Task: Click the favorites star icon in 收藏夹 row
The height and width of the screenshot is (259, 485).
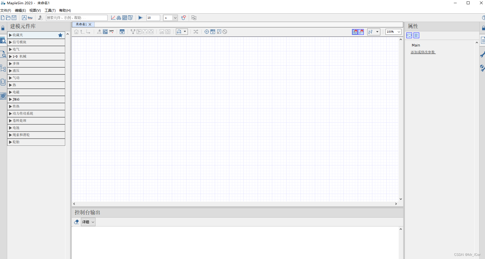Action: coord(60,35)
